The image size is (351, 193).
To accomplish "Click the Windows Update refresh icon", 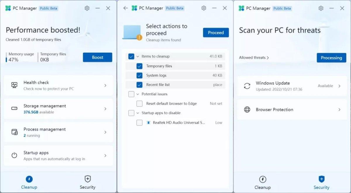I will pos(247,86).
